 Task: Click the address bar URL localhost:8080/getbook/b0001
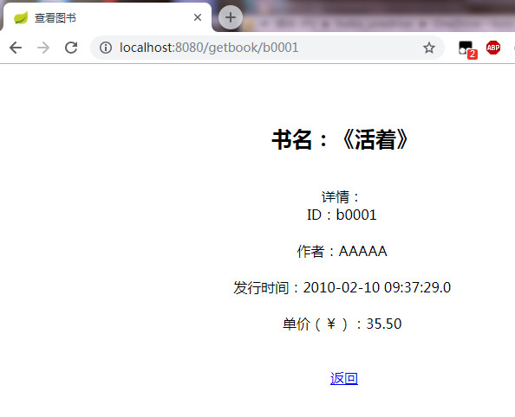click(209, 48)
